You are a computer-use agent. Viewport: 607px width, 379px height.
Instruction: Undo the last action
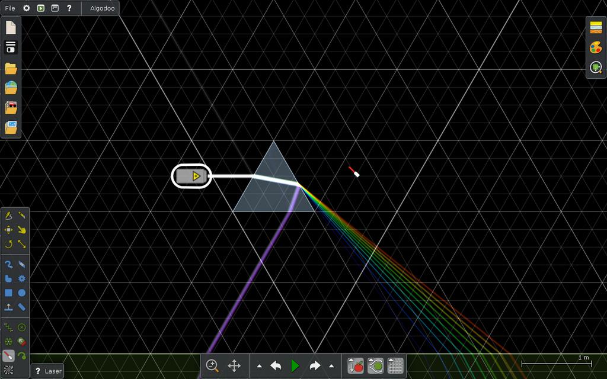(276, 365)
